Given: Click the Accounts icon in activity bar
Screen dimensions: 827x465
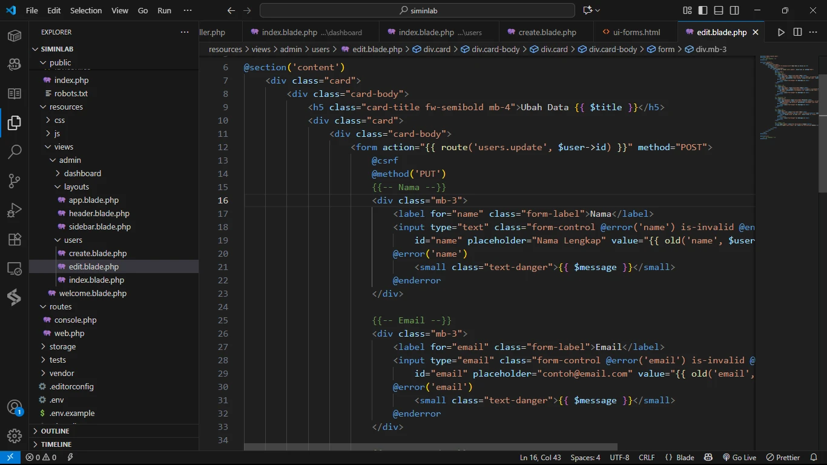Looking at the screenshot, I should (x=15, y=407).
